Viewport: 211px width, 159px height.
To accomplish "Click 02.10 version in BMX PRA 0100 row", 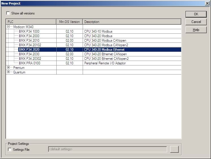I will pyautogui.click(x=69, y=63).
